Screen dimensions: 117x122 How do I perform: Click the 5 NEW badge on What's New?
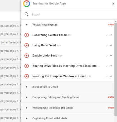(111, 25)
